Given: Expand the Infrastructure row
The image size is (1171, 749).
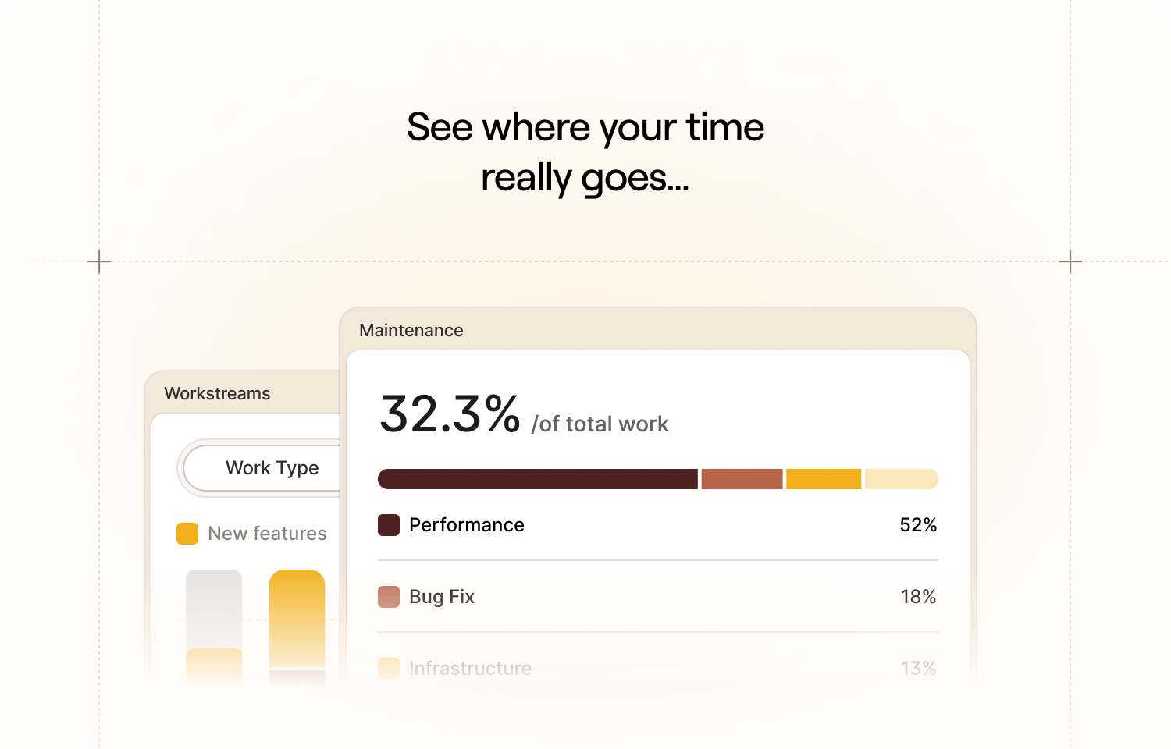Looking at the screenshot, I should (x=470, y=668).
